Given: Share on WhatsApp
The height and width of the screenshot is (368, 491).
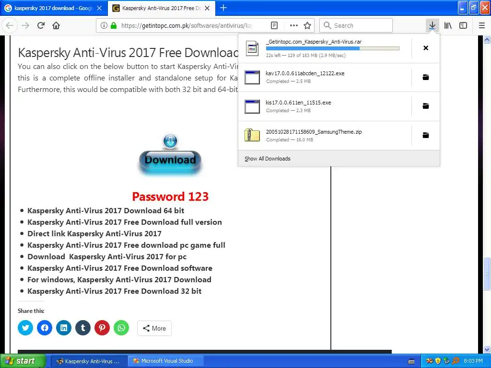Looking at the screenshot, I should [121, 328].
